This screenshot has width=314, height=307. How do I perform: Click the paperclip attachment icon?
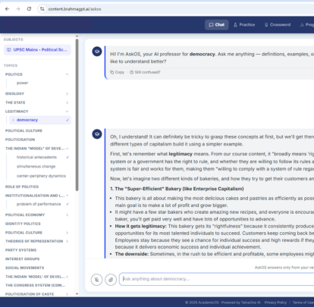coord(111,280)
